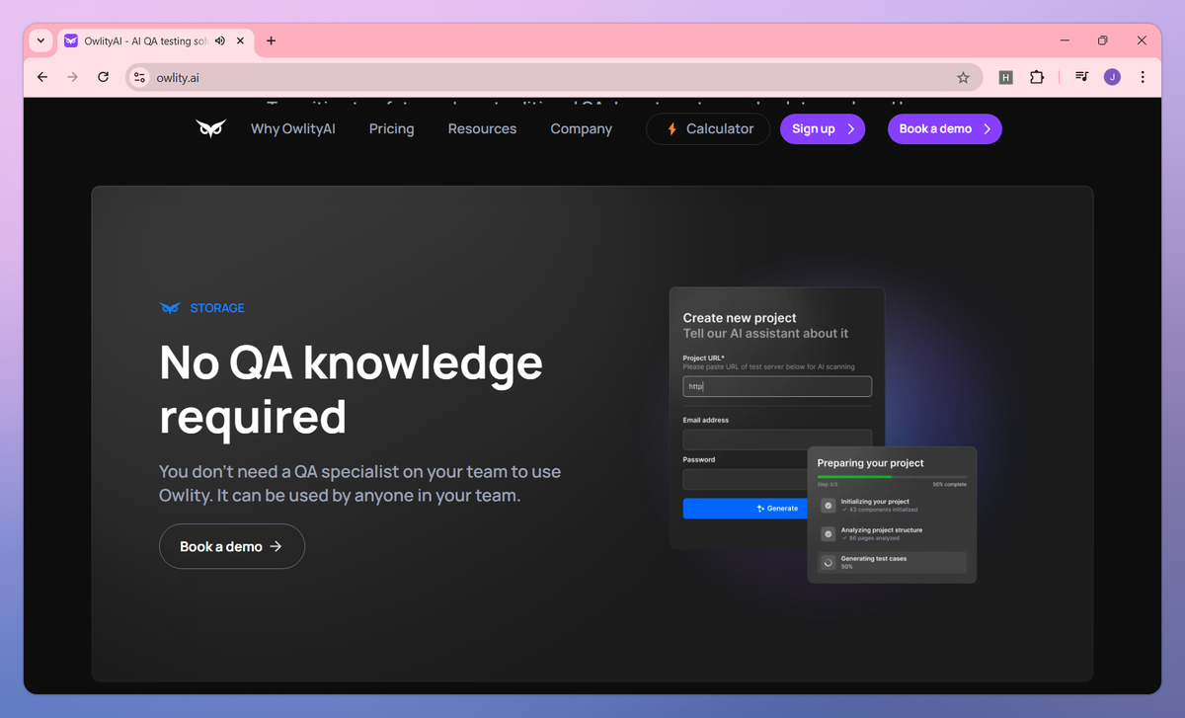Open Chrome three-dot menu
Screen dimensions: 1185x718
pyautogui.click(x=1143, y=77)
